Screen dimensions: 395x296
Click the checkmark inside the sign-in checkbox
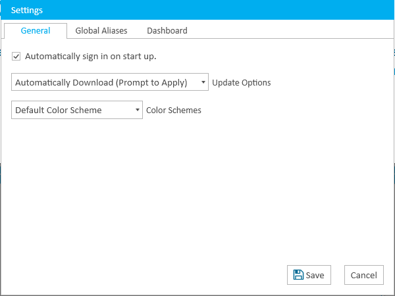(x=16, y=57)
